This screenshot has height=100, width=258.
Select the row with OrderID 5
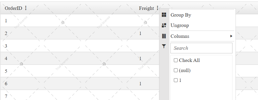coord(80,71)
